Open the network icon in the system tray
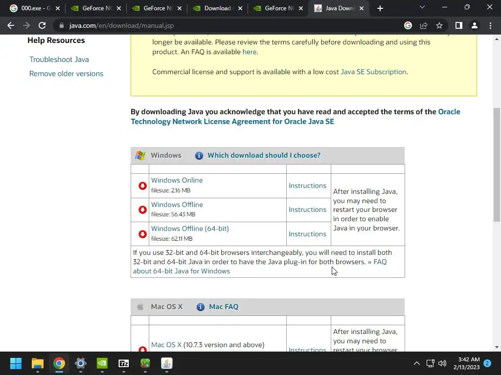Image resolution: width=501 pixels, height=375 pixels. coord(430,363)
